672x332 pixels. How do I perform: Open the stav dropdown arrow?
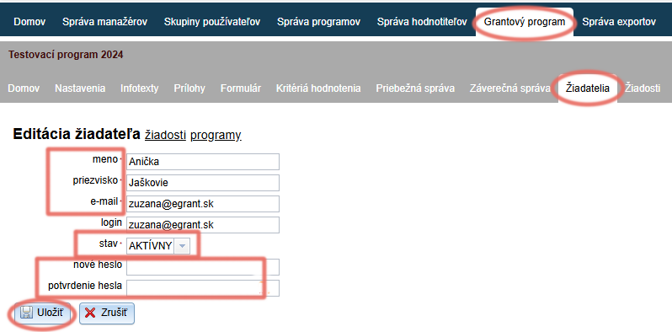pos(182,246)
